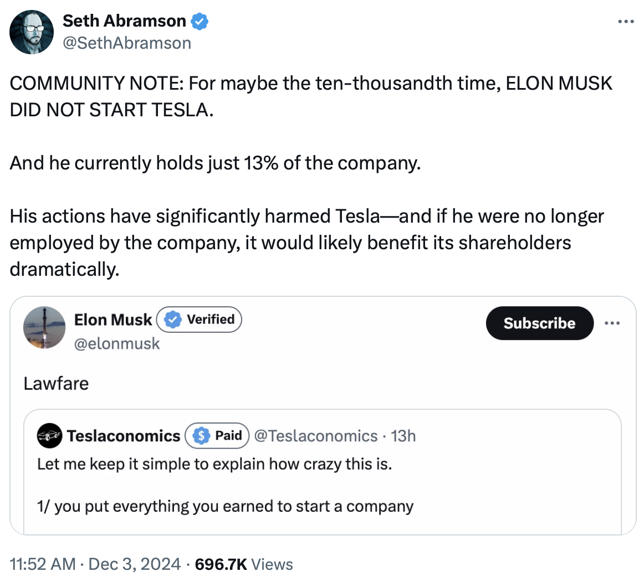644x587 pixels.
Task: Click Seth Abramson's blue verified checkmark
Action: 200,22
